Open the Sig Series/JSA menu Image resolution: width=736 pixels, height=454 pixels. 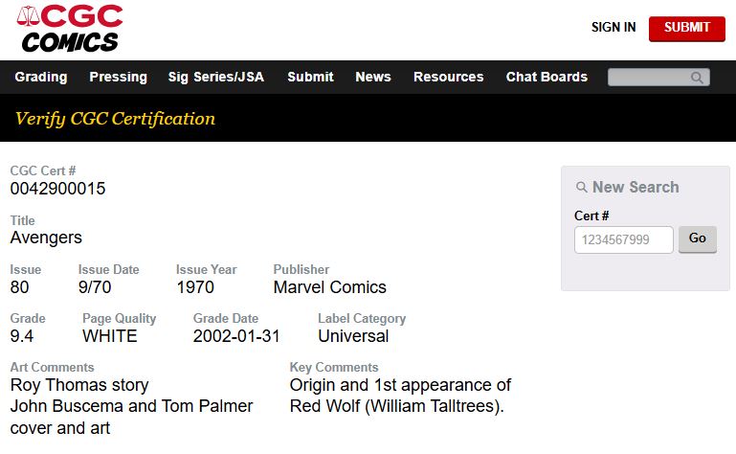click(215, 77)
